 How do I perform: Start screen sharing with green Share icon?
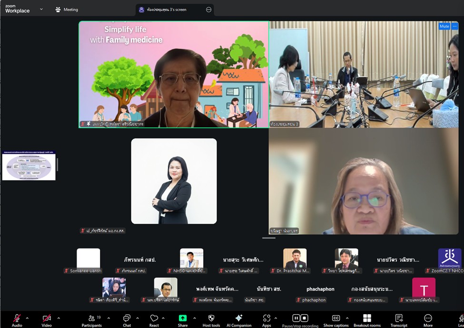183,318
